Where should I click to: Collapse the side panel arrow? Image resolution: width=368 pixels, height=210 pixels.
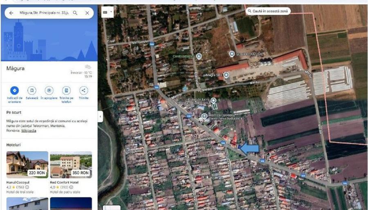[100, 117]
